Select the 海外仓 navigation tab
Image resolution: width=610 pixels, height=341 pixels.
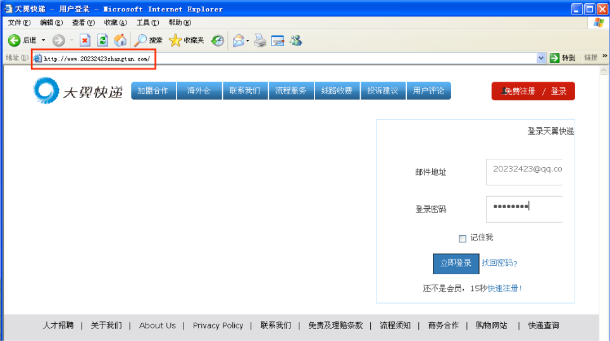pyautogui.click(x=199, y=90)
